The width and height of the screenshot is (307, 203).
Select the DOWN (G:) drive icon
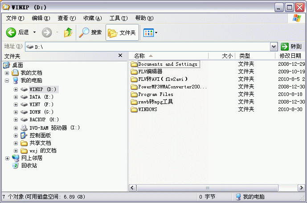pos(24,112)
